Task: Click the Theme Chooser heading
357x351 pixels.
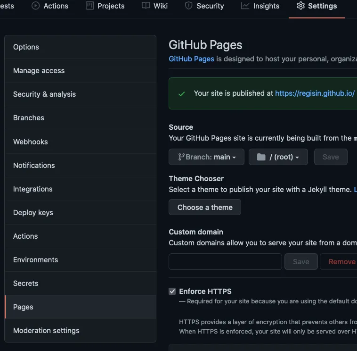Action: [196, 179]
